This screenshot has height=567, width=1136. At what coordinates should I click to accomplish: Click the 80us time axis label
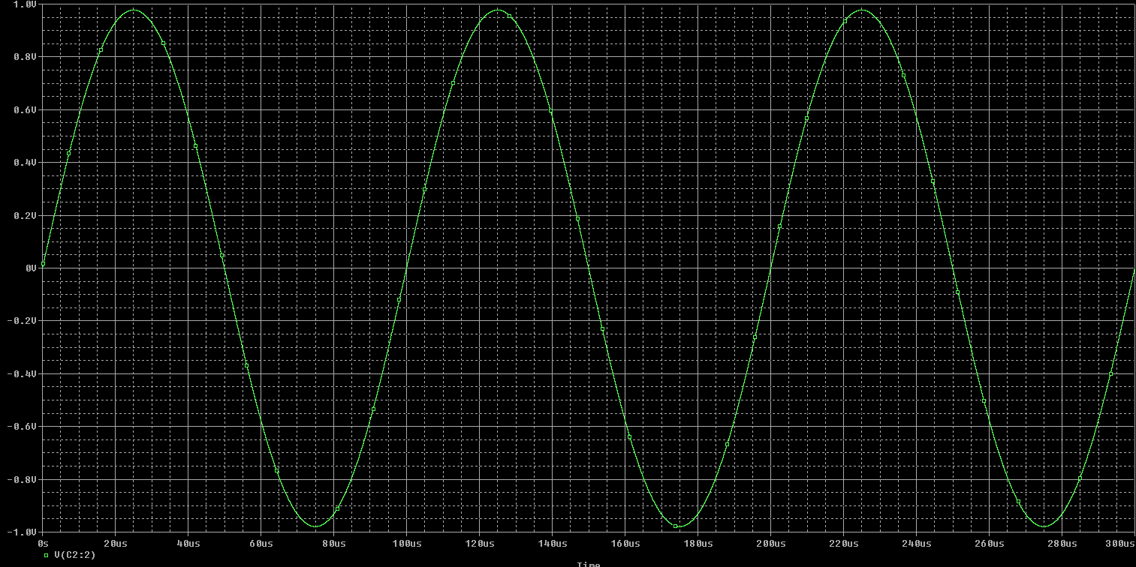tap(334, 543)
